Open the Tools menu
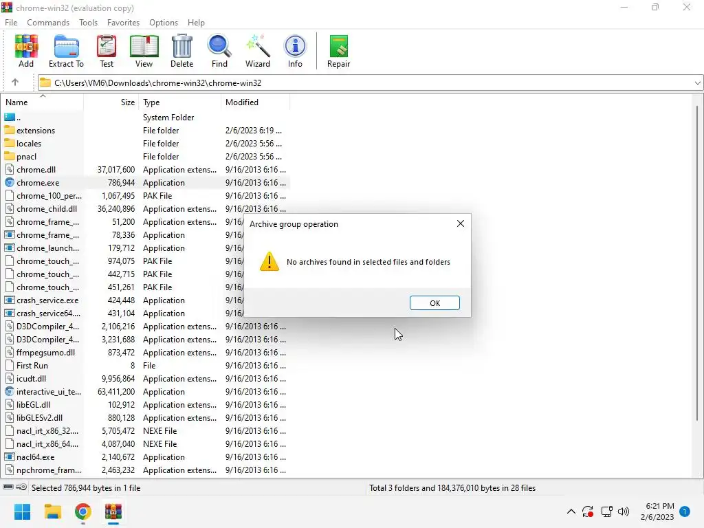704x528 pixels. [89, 23]
